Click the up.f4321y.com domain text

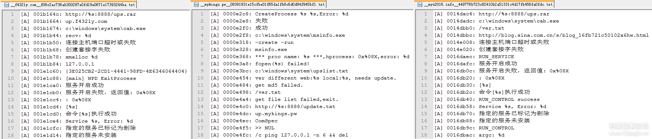(x=86, y=21)
